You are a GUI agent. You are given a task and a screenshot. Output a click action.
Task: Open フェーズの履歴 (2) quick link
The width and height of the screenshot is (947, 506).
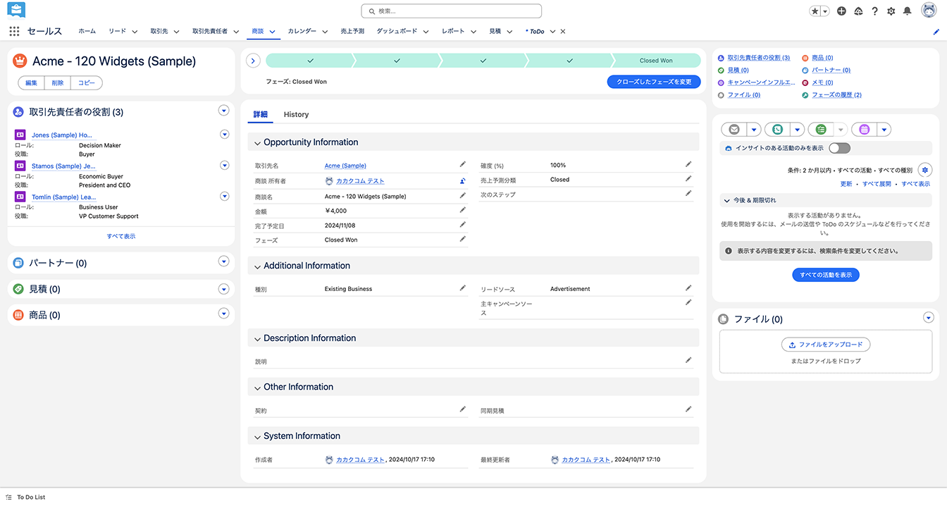(836, 95)
